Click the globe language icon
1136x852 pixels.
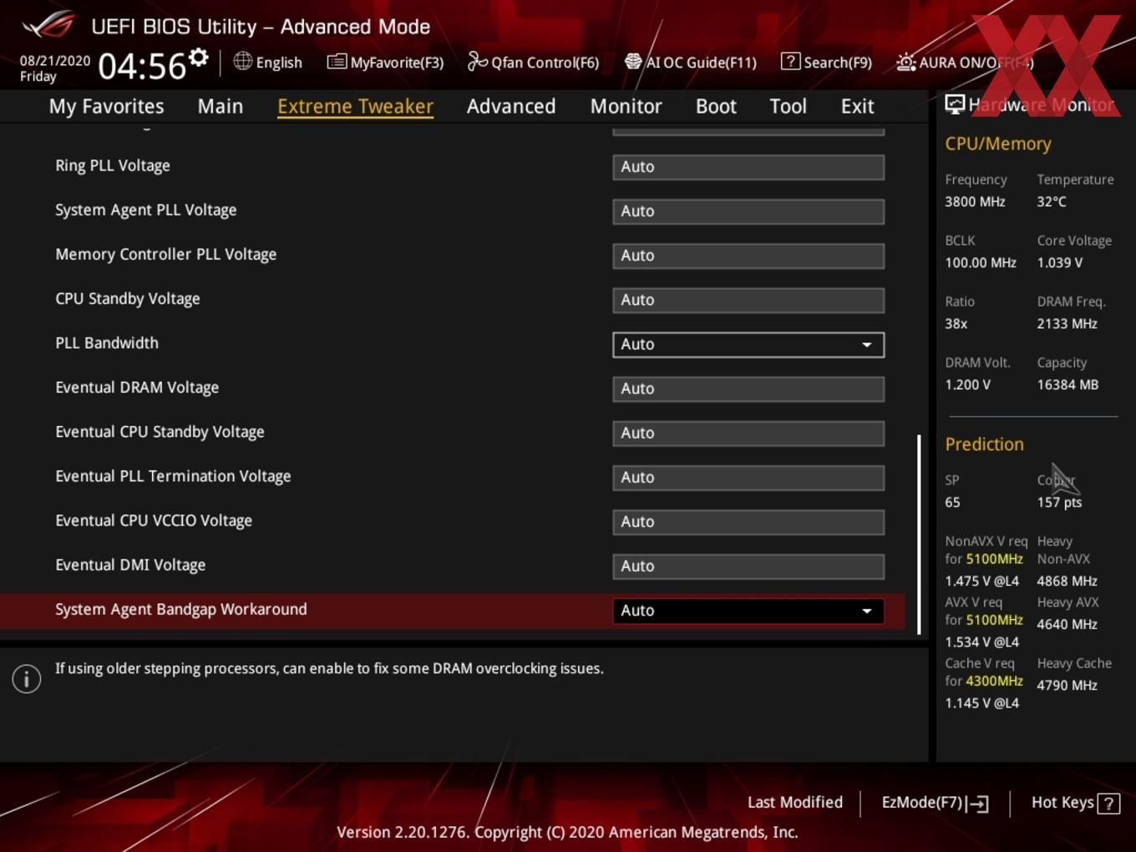[x=243, y=61]
